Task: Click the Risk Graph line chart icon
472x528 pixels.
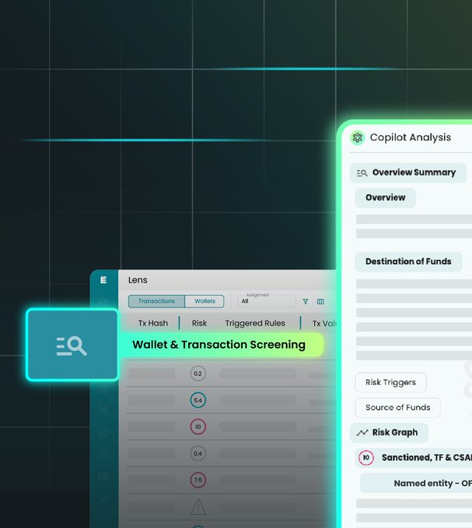Action: [362, 432]
